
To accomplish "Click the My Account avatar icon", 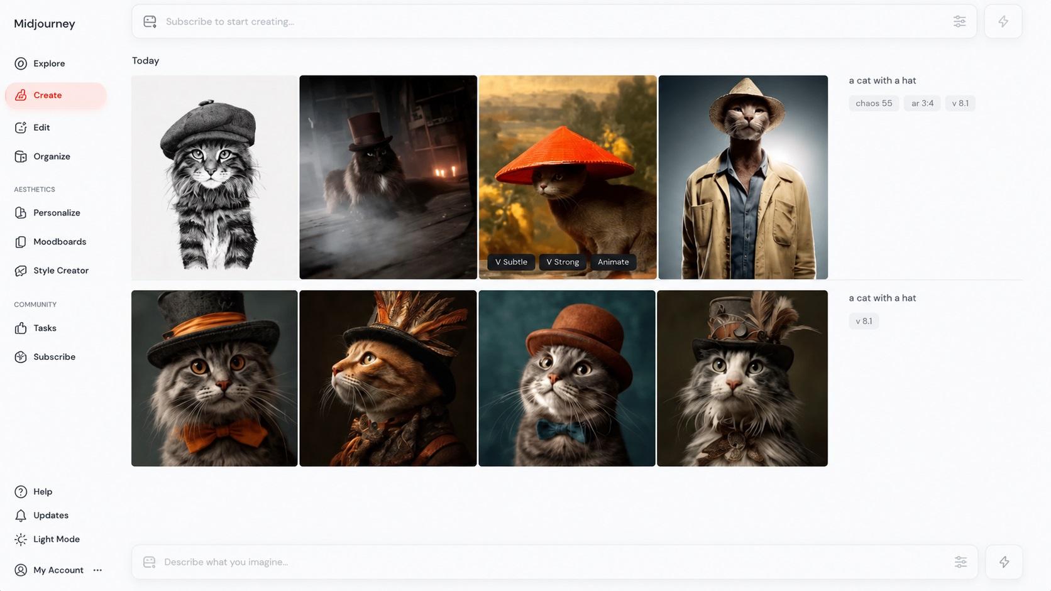I will click(21, 570).
